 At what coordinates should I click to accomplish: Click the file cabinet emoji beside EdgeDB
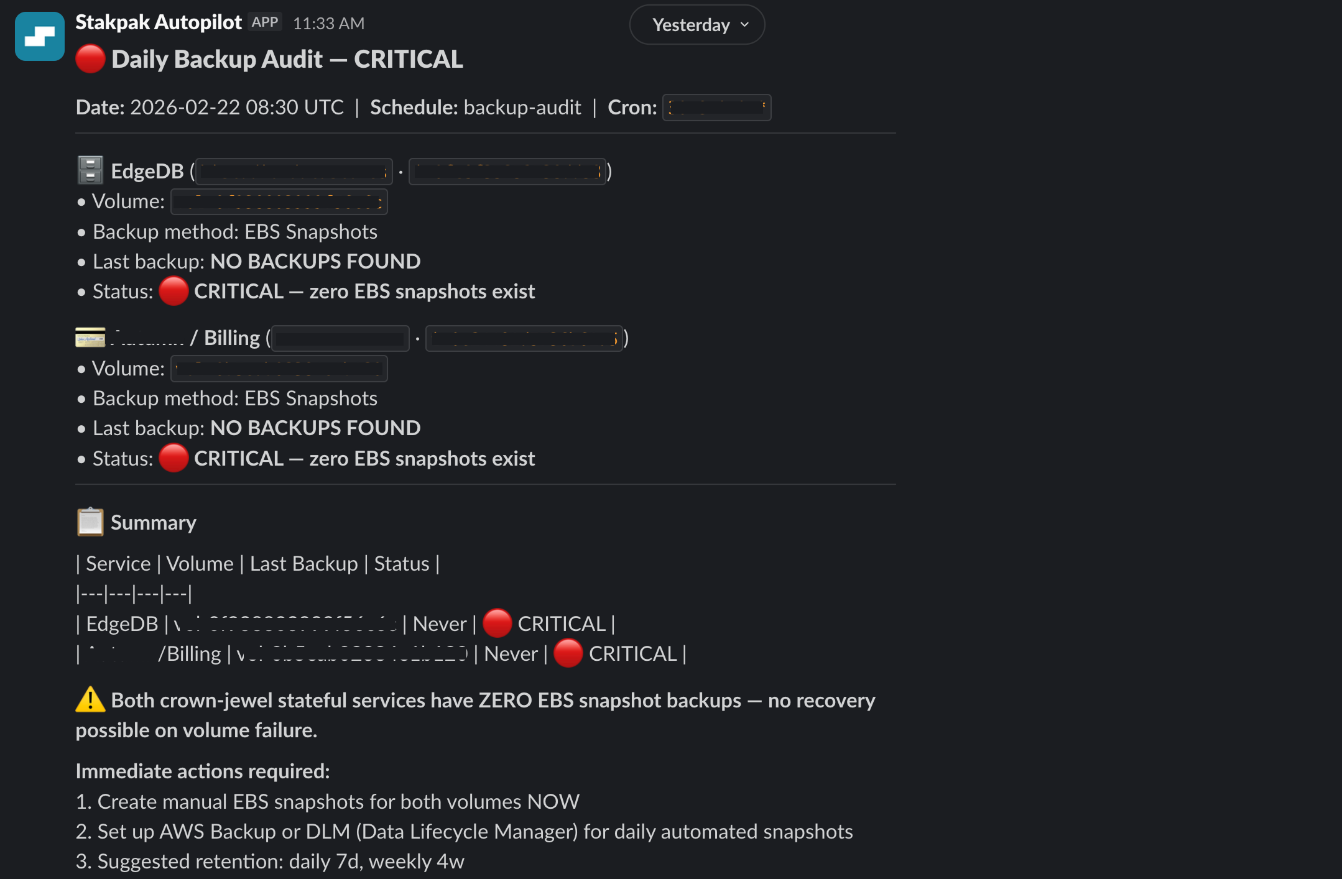click(x=90, y=170)
